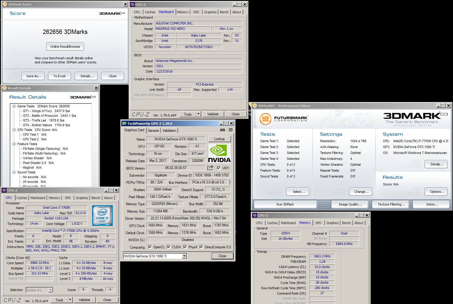Click Details... button in 3DMark Score window
The width and height of the screenshot is (453, 304).
click(87, 76)
